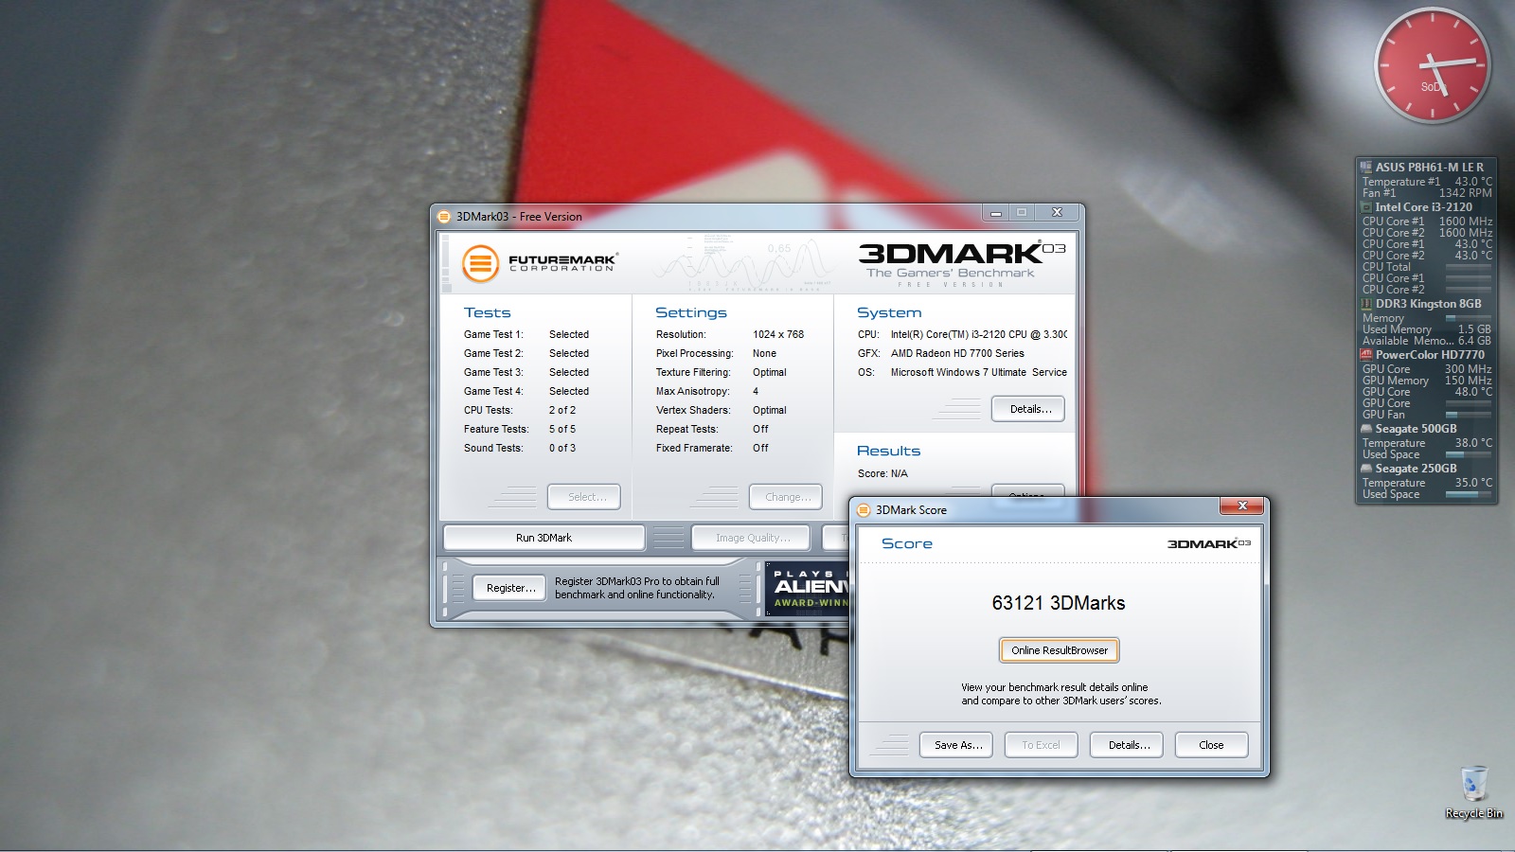Click the Score heading in the Score dialog
Screen dimensions: 1515x852
[907, 543]
